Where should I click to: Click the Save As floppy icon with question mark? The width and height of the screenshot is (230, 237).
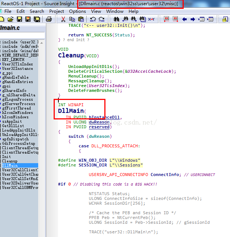(28, 19)
